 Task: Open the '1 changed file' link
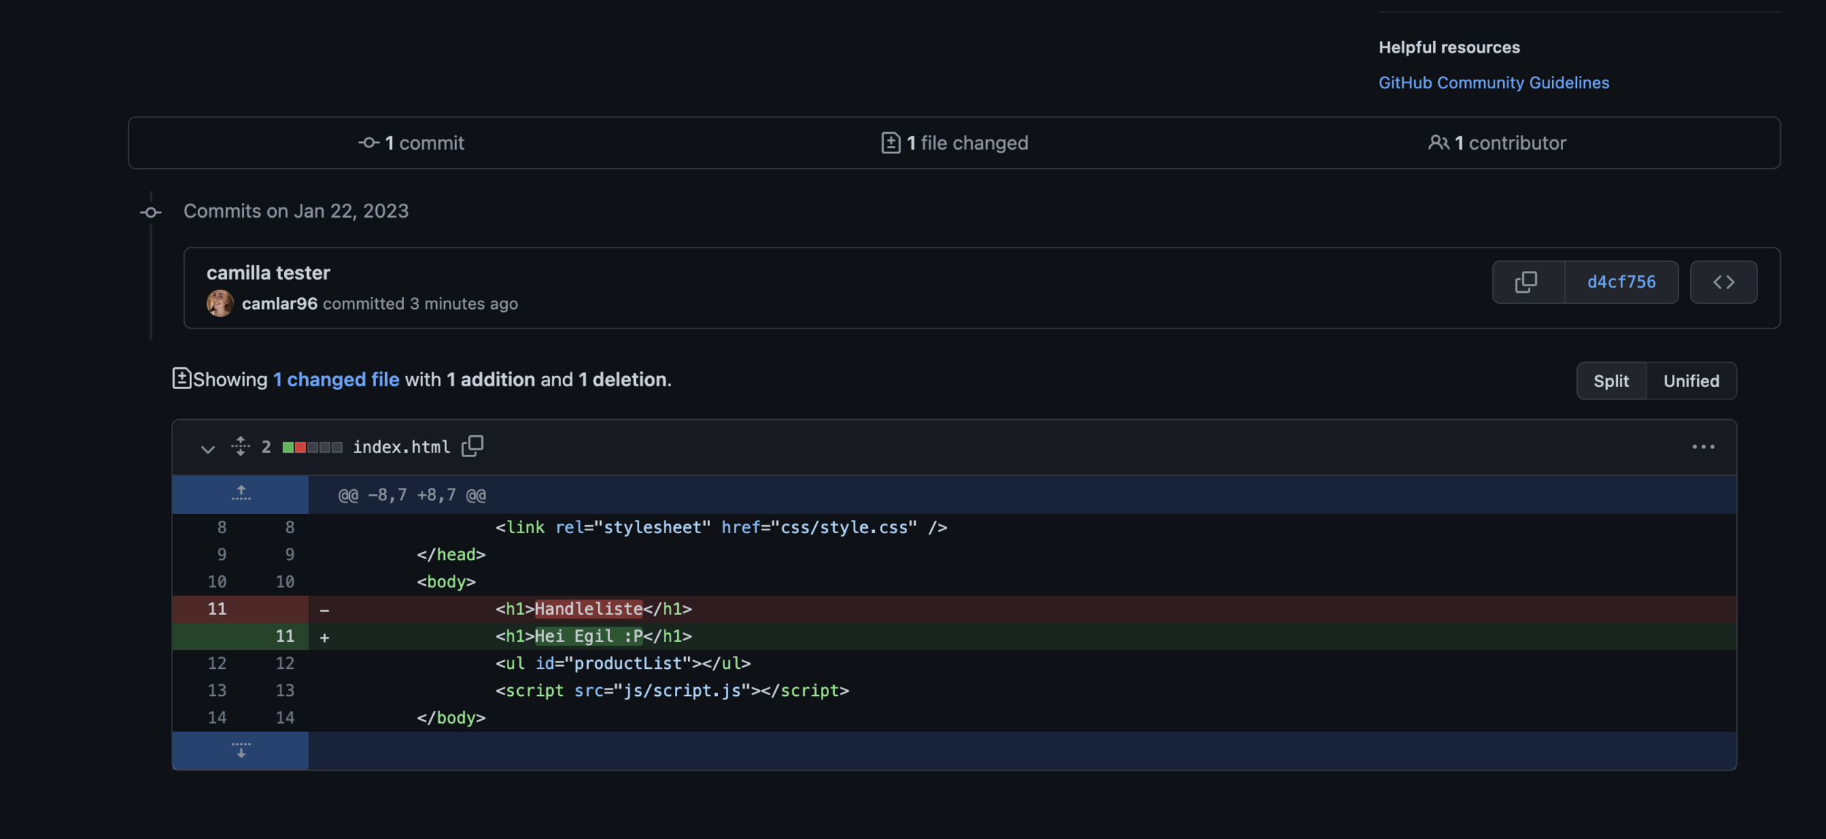(x=336, y=380)
